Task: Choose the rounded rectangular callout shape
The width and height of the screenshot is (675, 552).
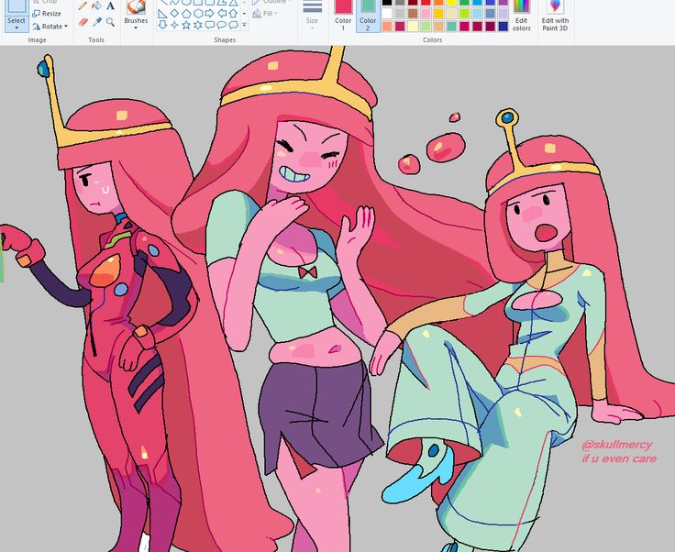Action: 210,25
